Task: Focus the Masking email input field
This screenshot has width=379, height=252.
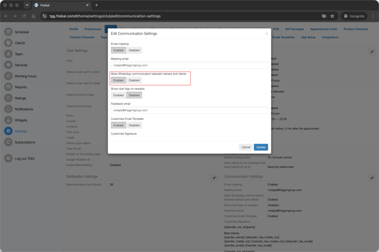Action: (x=189, y=65)
